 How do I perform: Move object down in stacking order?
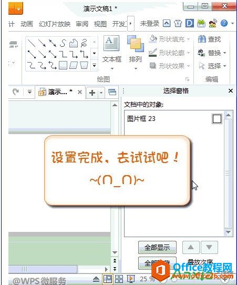coord(209,247)
